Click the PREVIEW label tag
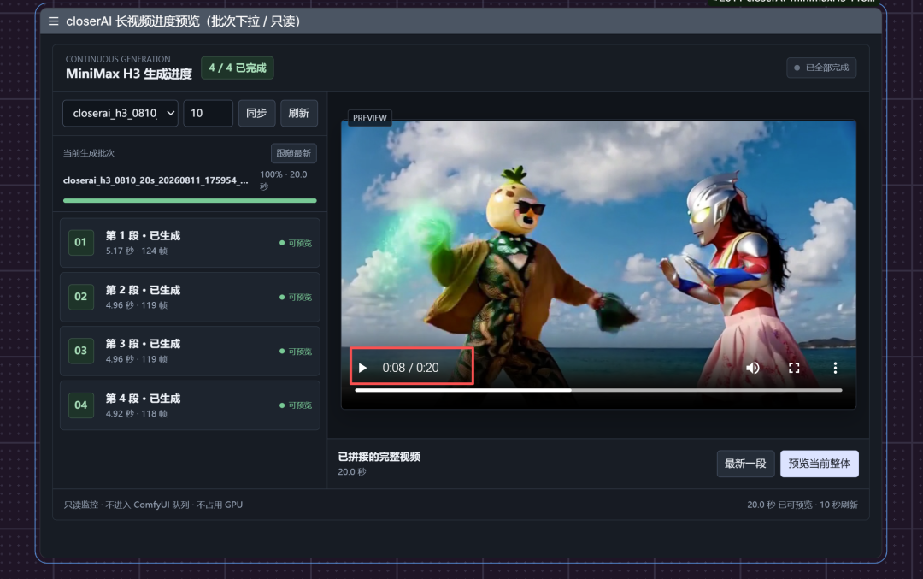This screenshot has height=579, width=923. tap(370, 118)
